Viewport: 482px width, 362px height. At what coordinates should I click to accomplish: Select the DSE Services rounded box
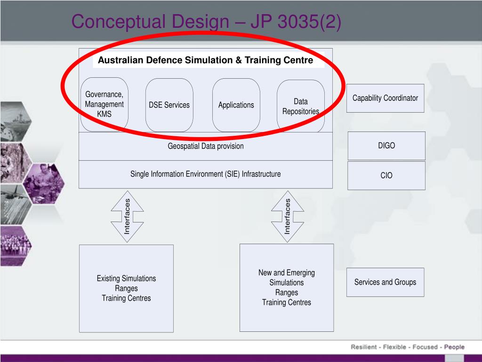pyautogui.click(x=169, y=105)
